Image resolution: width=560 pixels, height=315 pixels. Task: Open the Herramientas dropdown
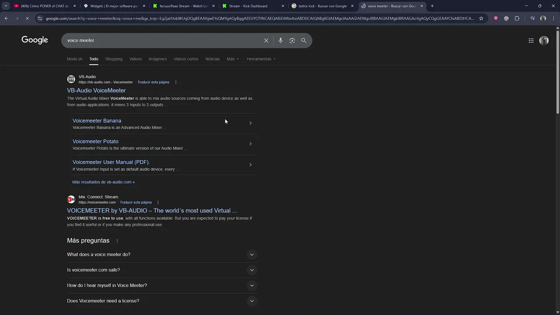tap(261, 59)
